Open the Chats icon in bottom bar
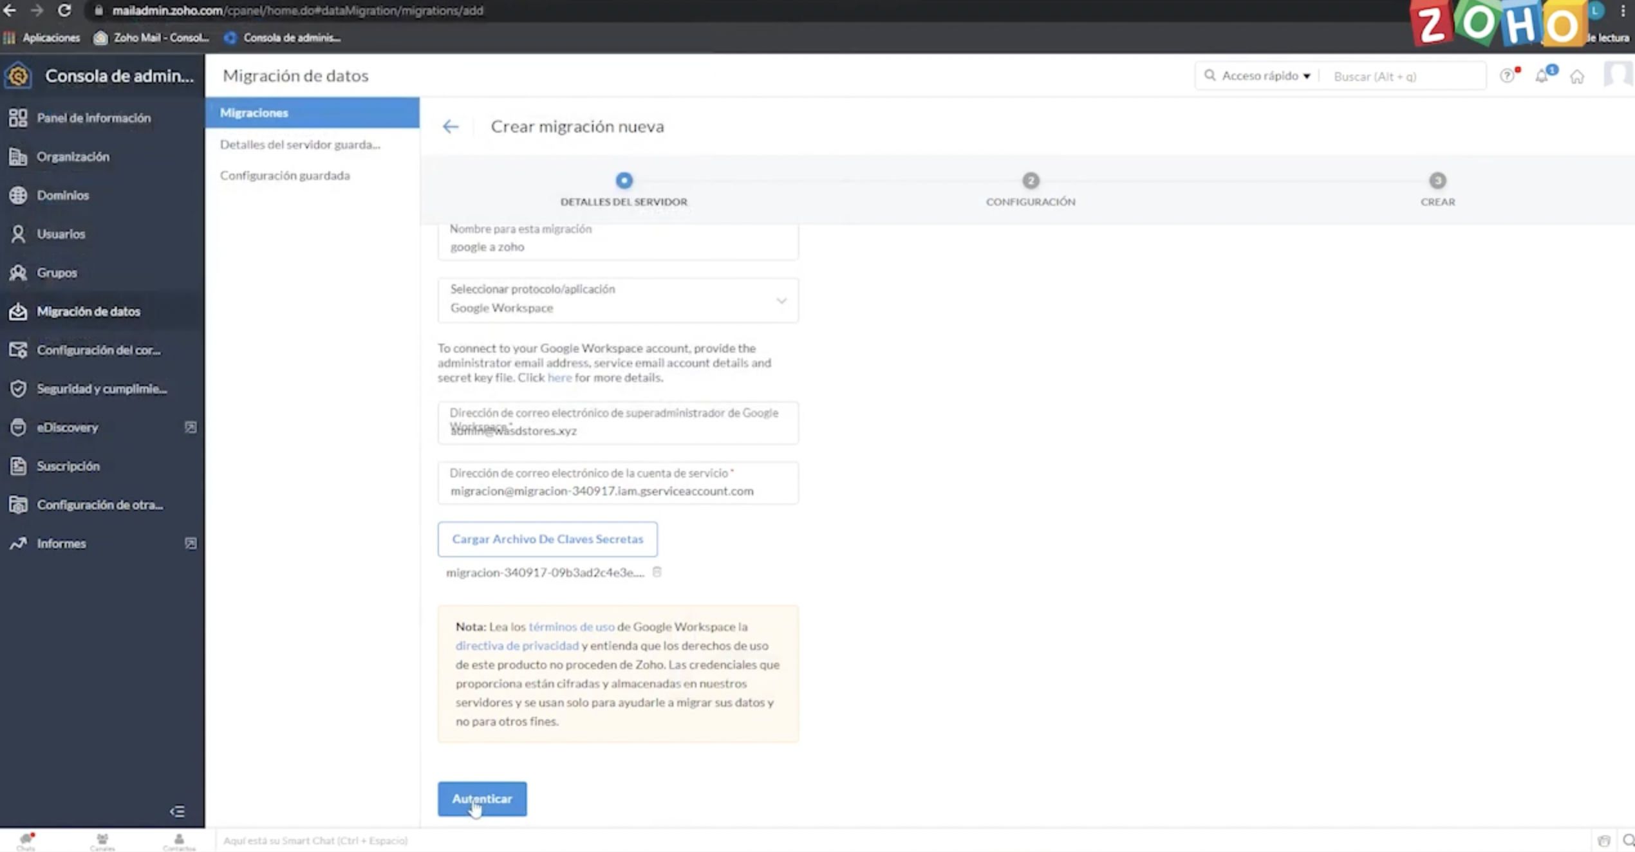Viewport: 1635px width, 852px height. pos(26,841)
